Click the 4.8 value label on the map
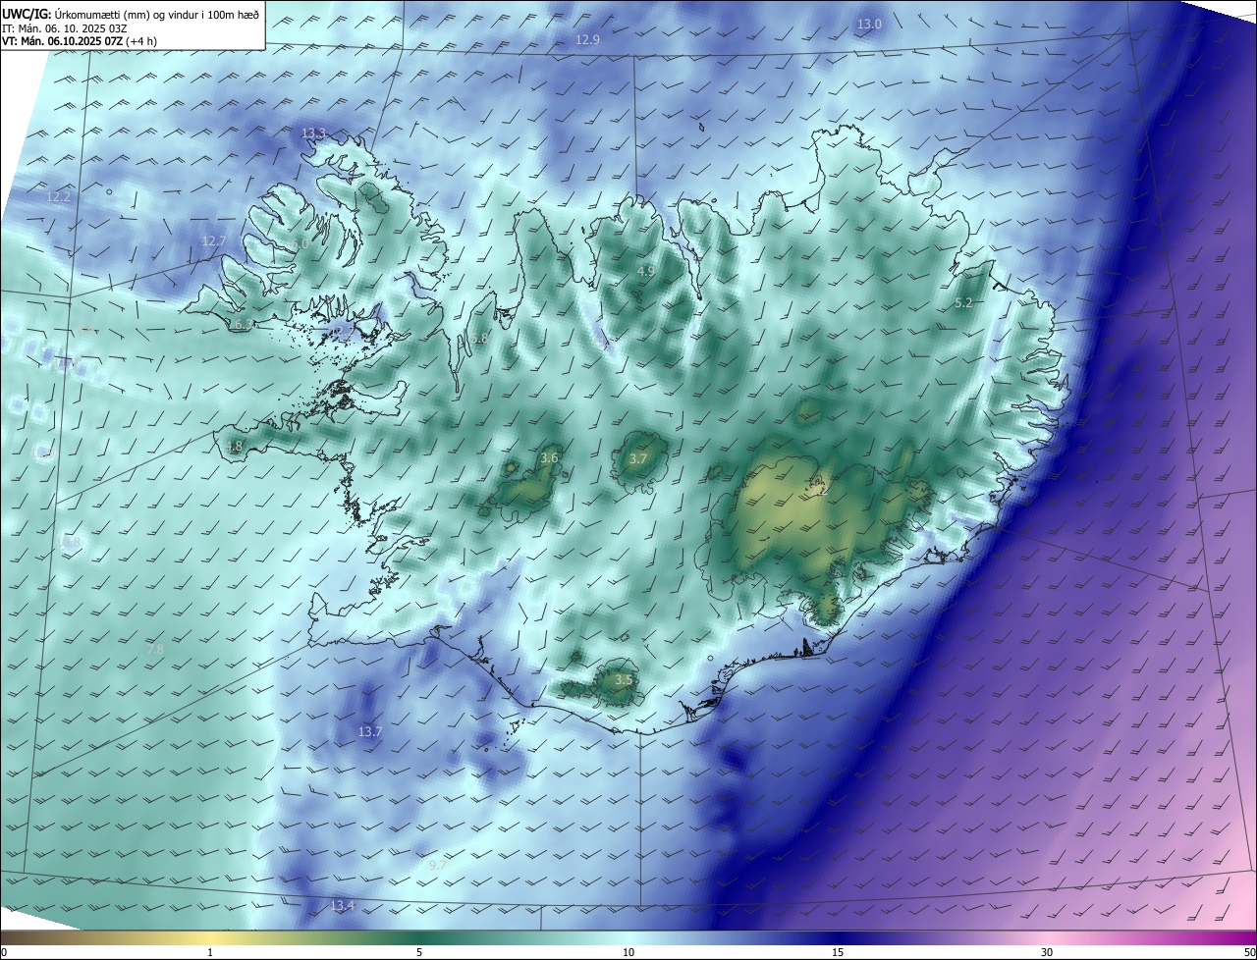This screenshot has height=960, width=1257. [x=234, y=447]
